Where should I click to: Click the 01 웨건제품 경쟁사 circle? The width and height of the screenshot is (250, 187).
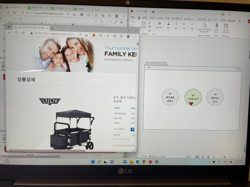(x=170, y=97)
